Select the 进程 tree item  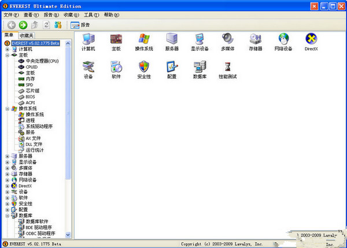pos(30,120)
